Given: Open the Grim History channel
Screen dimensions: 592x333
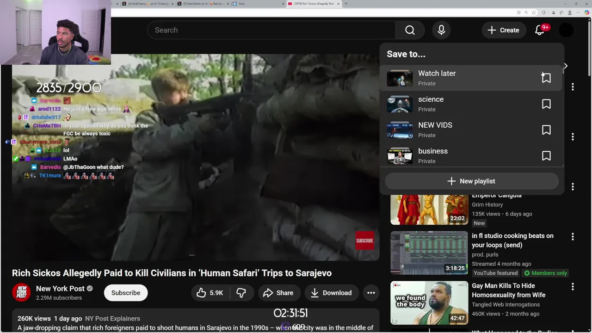Looking at the screenshot, I should (x=487, y=204).
